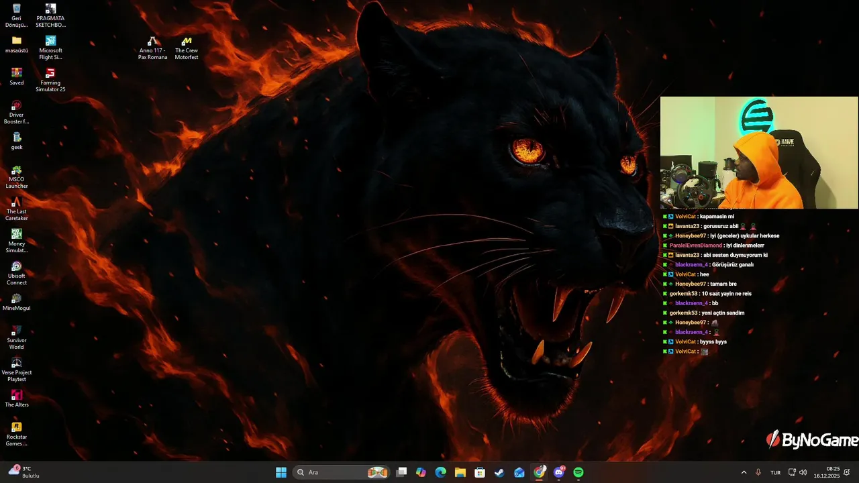Open Microsoft Store from the taskbar
Viewport: 859px width, 483px height.
point(480,472)
